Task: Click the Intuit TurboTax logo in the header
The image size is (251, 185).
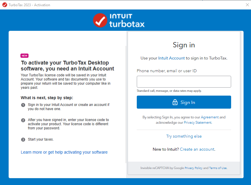Action: point(119,20)
